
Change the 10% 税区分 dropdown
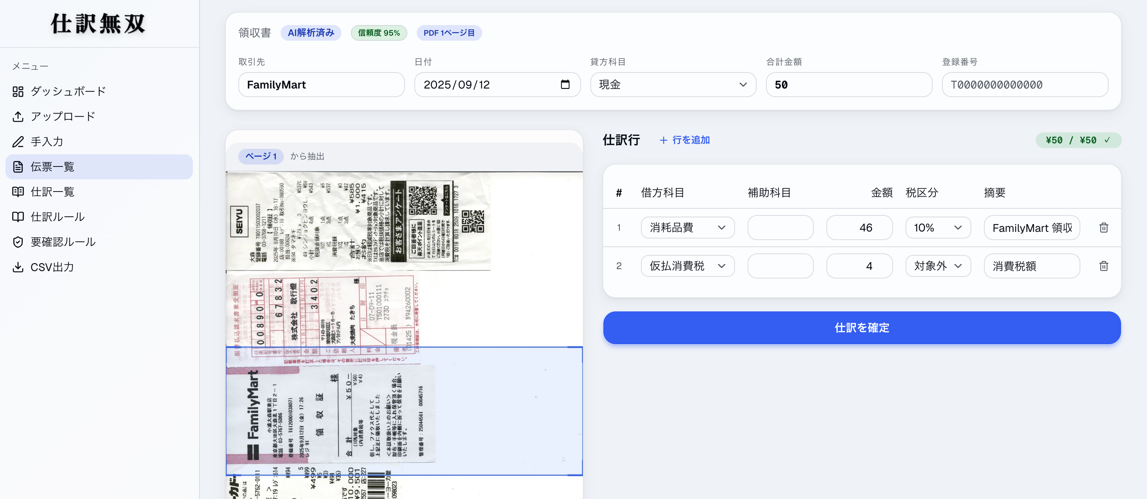click(x=938, y=228)
